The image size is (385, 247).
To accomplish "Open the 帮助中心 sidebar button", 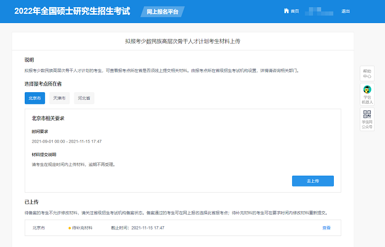I will (367, 73).
